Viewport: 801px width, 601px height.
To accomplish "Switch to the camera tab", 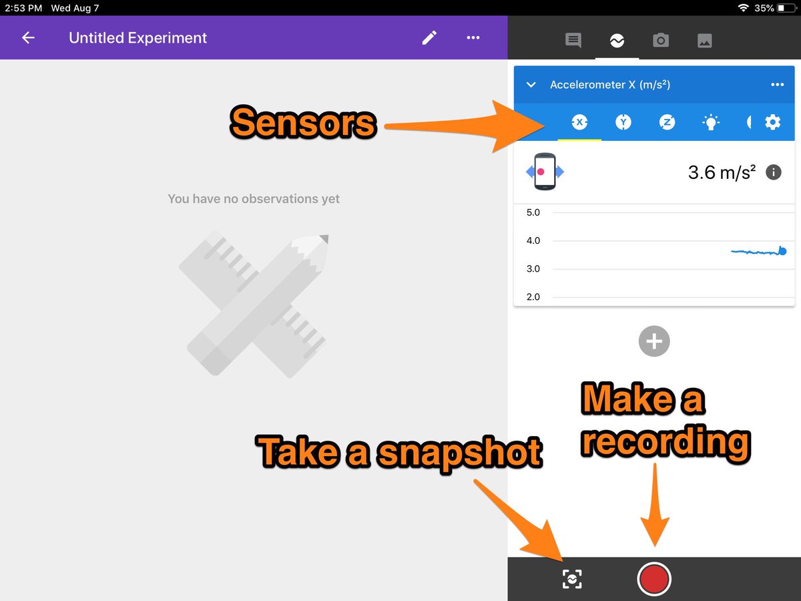I will coord(661,41).
